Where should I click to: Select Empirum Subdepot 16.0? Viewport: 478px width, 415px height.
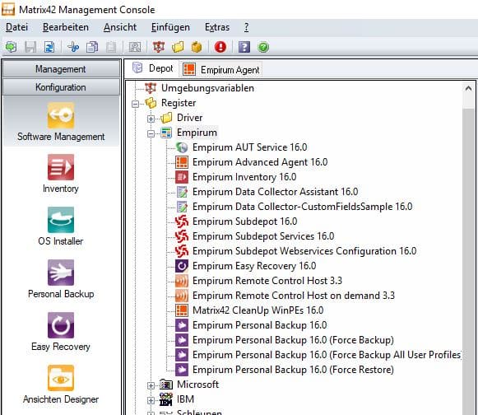[x=245, y=221]
